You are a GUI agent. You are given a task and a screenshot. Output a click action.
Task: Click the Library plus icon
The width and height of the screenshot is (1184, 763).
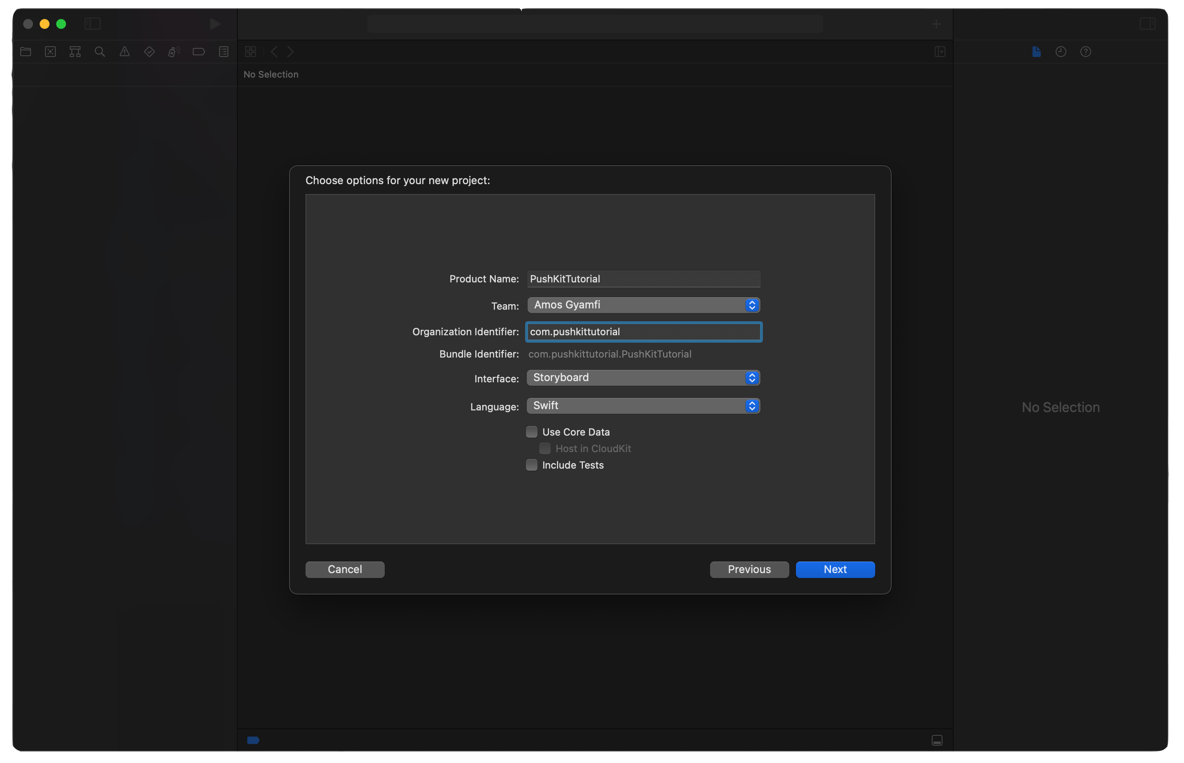(936, 24)
